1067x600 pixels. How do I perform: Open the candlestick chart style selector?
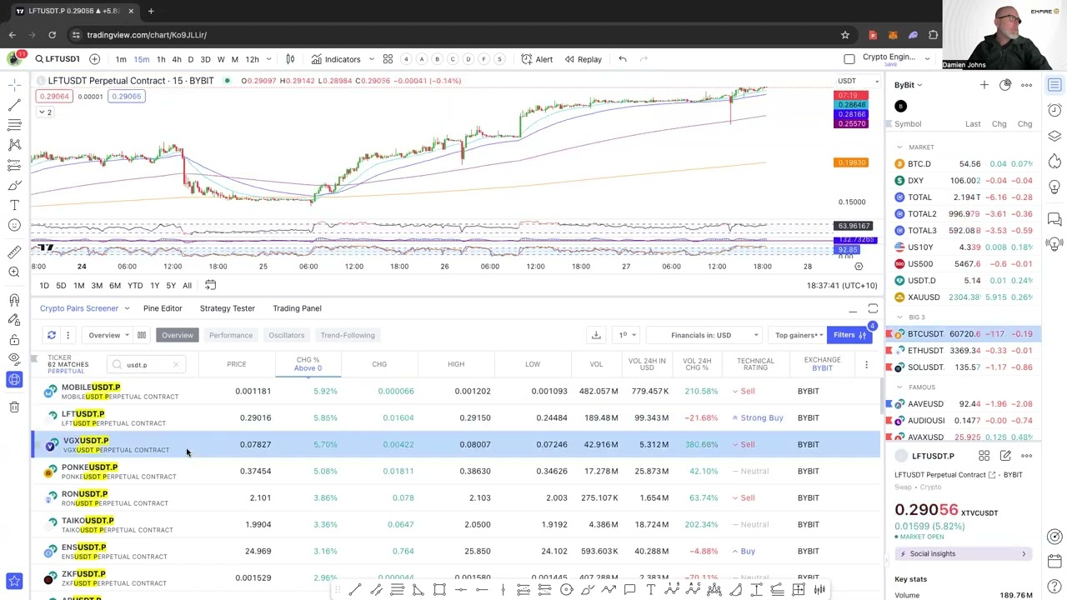tap(290, 59)
